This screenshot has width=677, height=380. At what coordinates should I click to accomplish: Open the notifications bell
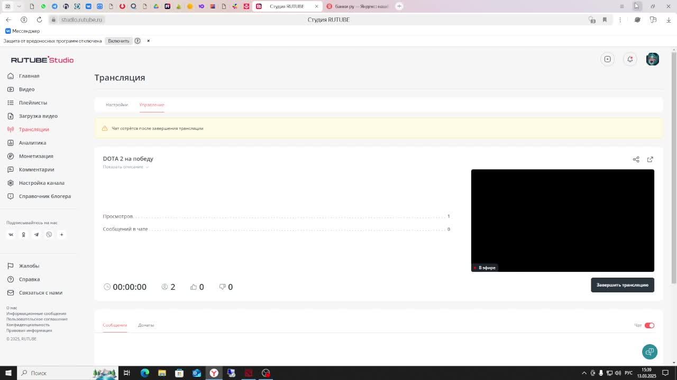coord(630,59)
